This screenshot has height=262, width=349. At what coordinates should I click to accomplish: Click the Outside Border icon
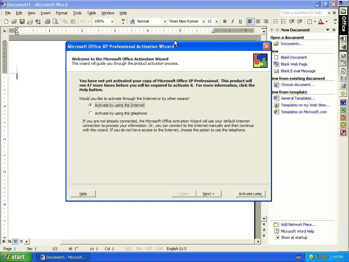tap(309, 21)
